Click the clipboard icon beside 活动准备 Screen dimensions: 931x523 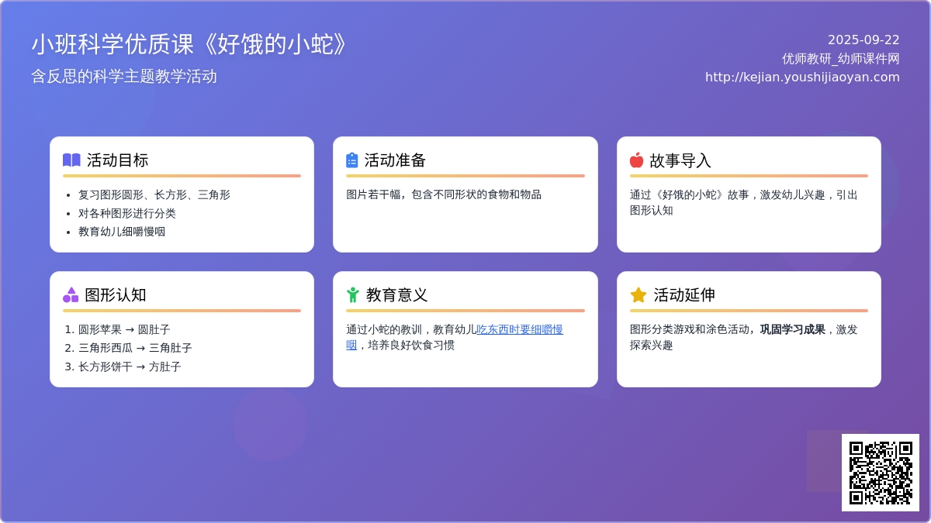tap(352, 160)
